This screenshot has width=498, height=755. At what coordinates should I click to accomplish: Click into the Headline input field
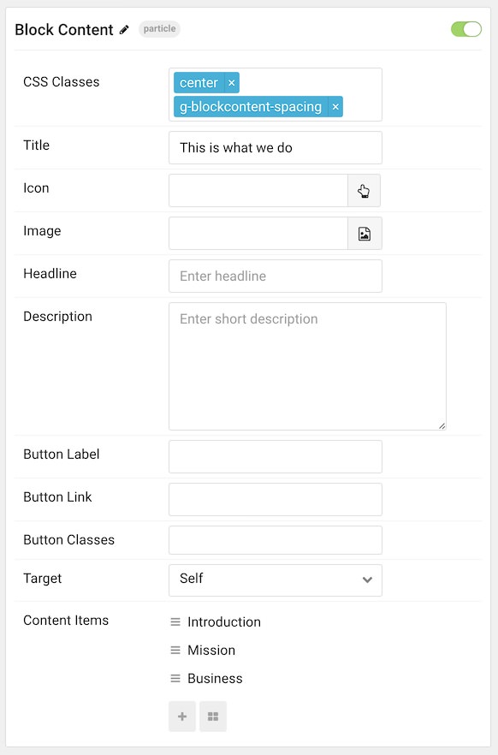(x=276, y=276)
